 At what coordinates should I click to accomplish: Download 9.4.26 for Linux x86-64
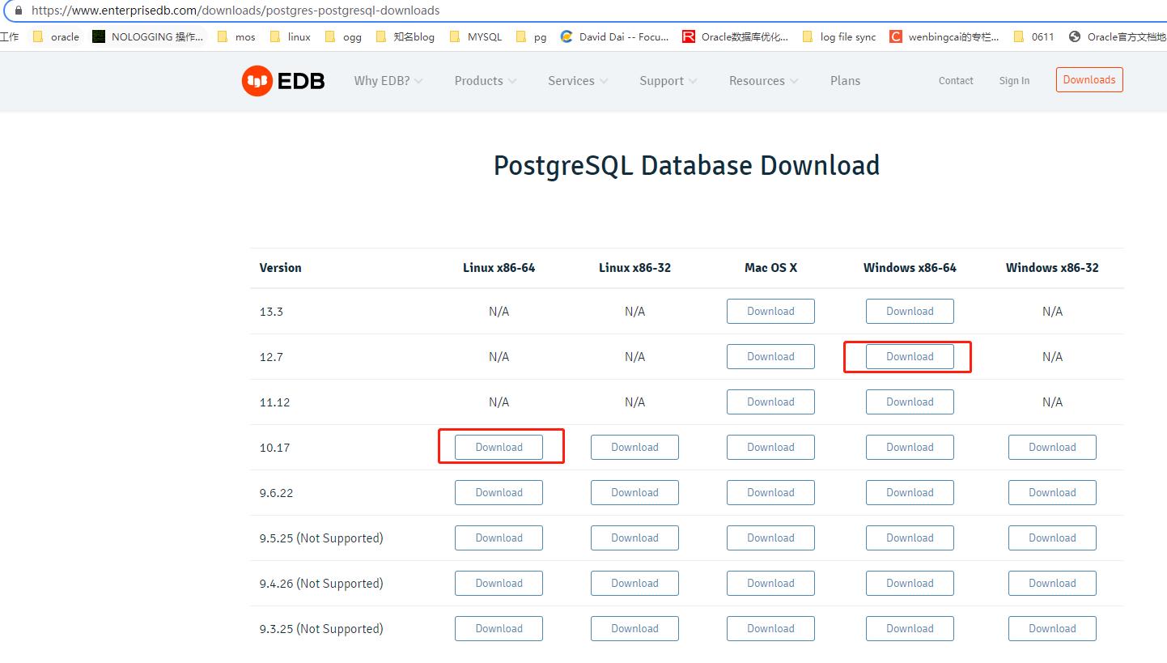[x=499, y=583]
